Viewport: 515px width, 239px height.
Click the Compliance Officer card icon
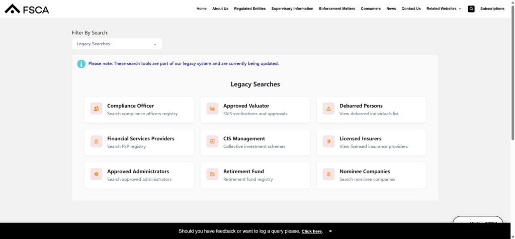coord(96,109)
